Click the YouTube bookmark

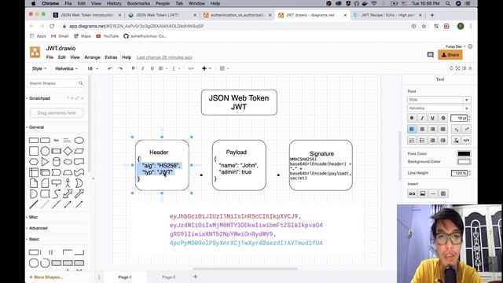tap(108, 36)
